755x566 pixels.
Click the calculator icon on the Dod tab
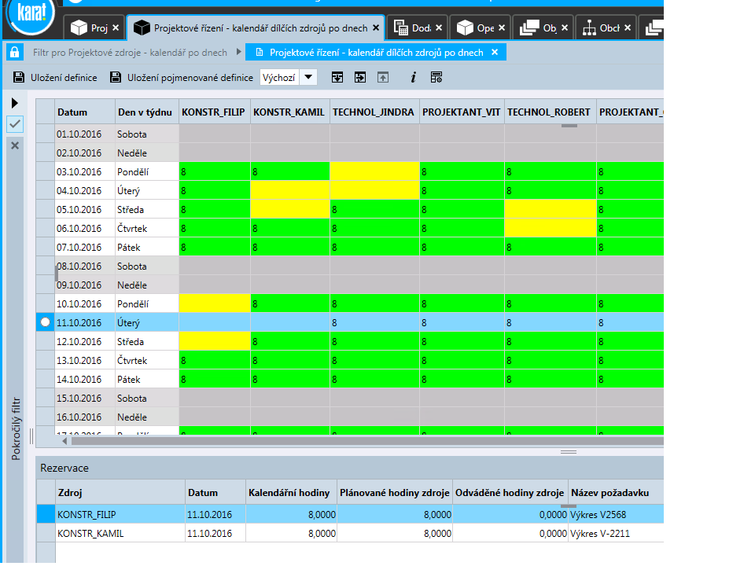[400, 28]
